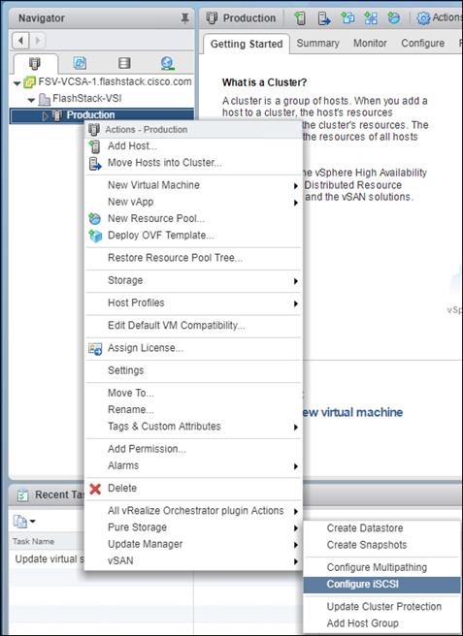Open All vRealize Orchestrator plugin Actions
The image size is (463, 636).
[193, 511]
